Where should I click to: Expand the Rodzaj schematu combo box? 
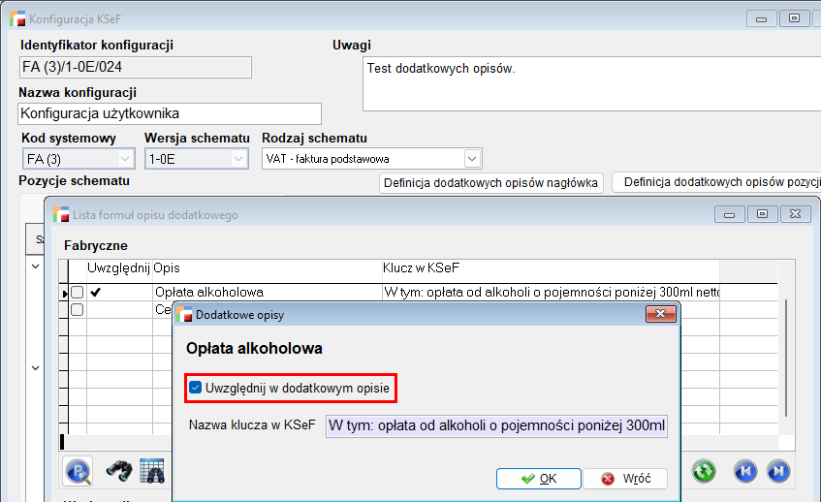pos(472,158)
